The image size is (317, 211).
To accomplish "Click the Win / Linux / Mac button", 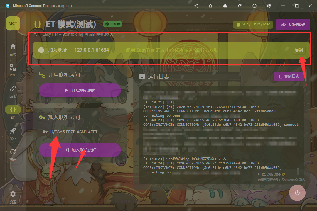I will coord(253,24).
